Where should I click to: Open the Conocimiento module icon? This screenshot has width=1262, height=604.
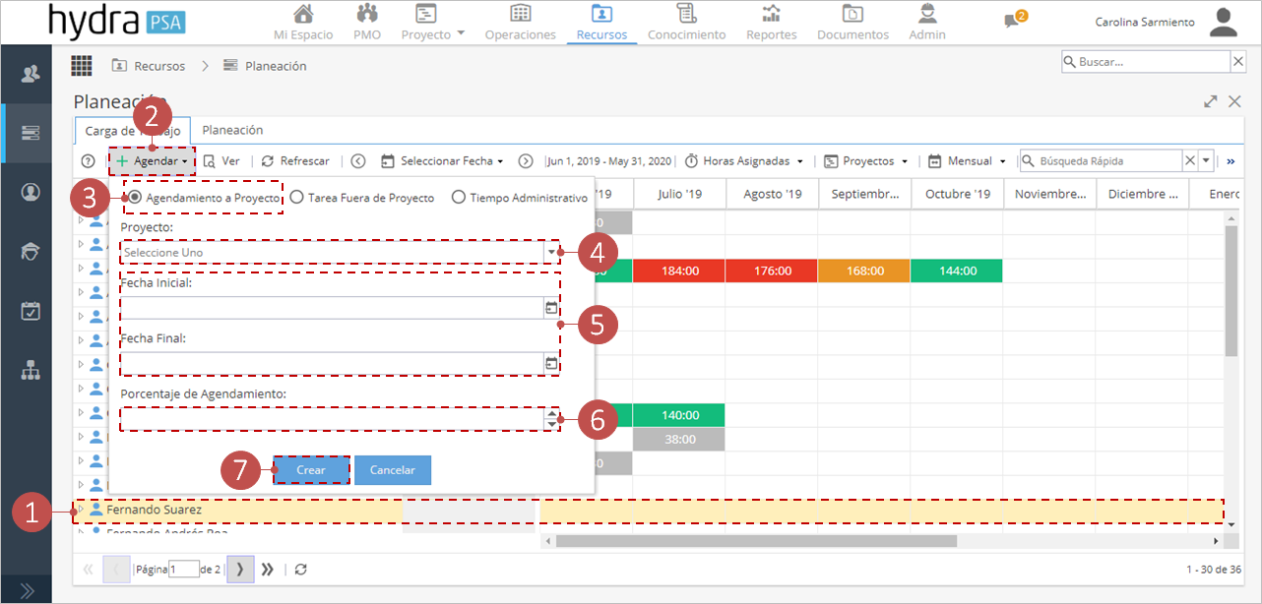[686, 14]
